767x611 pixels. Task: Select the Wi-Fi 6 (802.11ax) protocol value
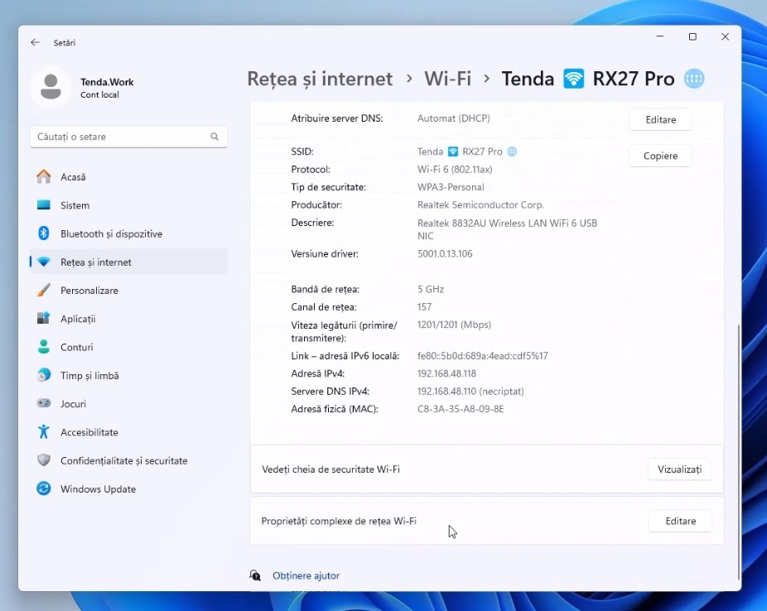455,170
